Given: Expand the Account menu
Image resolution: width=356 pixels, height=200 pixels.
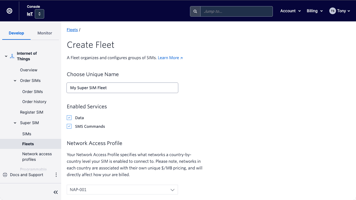Looking at the screenshot, I should [x=290, y=11].
